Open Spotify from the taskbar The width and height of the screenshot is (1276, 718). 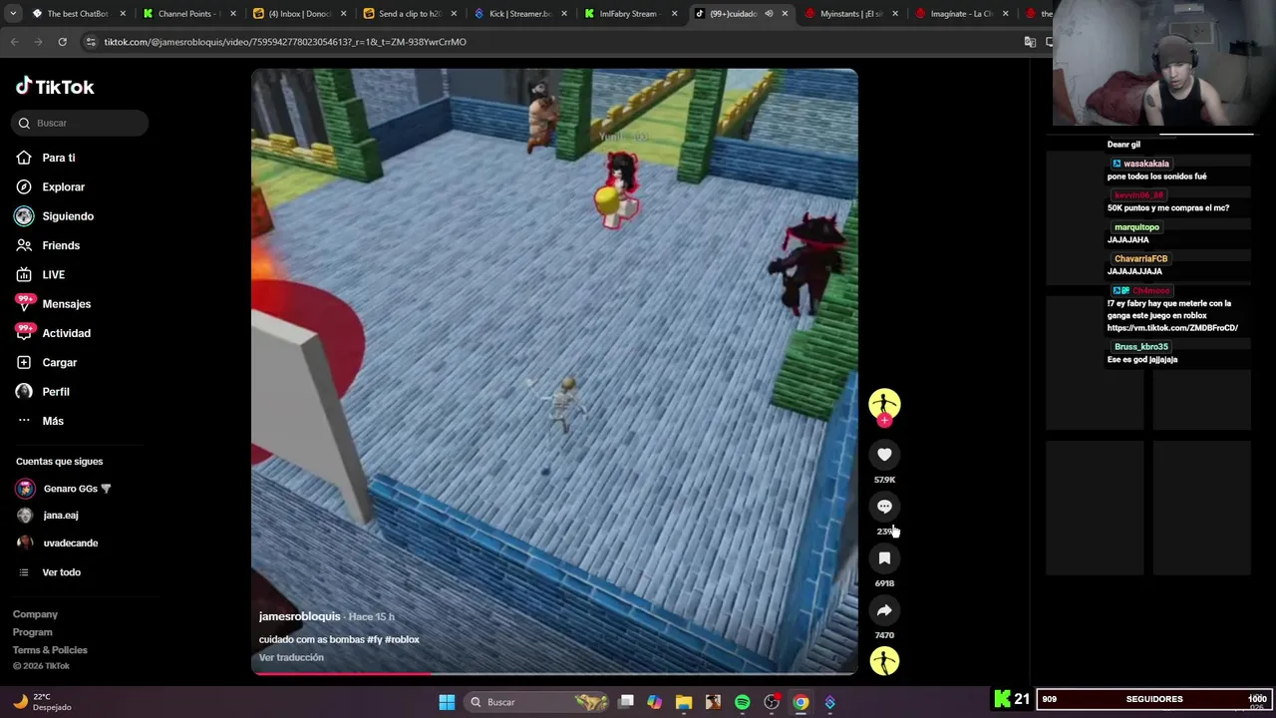coord(742,702)
